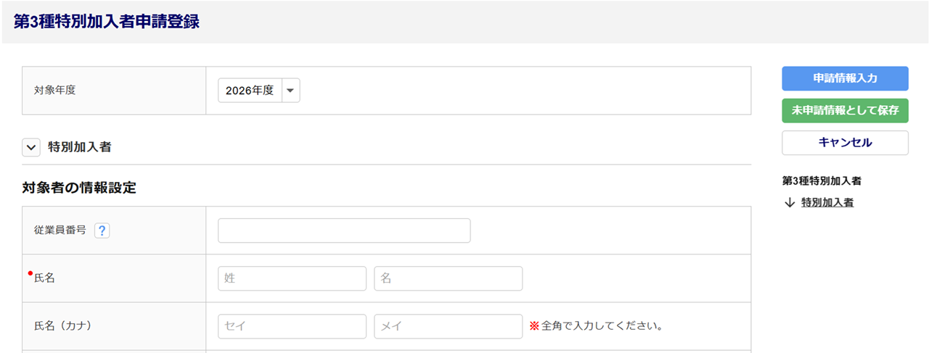Viewport: 929px width, 353px height.
Task: Click the 対象年度 row label
Action: [x=55, y=91]
